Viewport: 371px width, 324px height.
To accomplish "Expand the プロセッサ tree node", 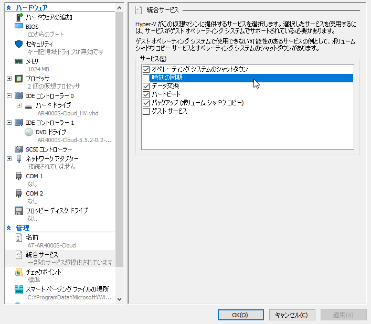I will pos(9,79).
